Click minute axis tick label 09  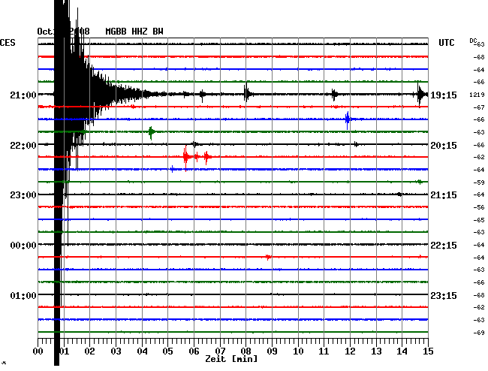click(272, 351)
